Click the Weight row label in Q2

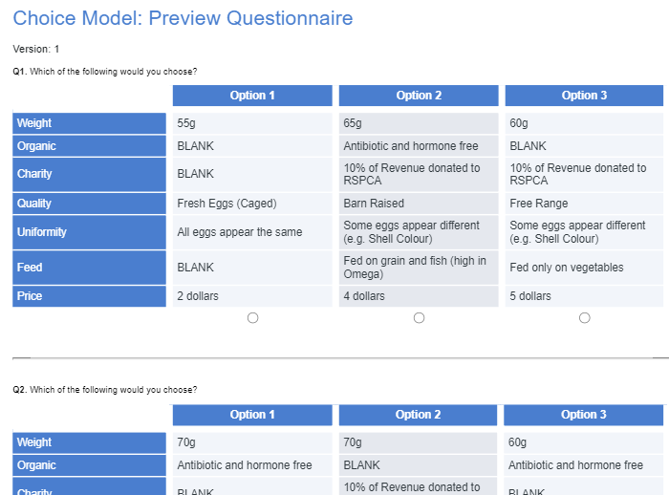point(89,442)
